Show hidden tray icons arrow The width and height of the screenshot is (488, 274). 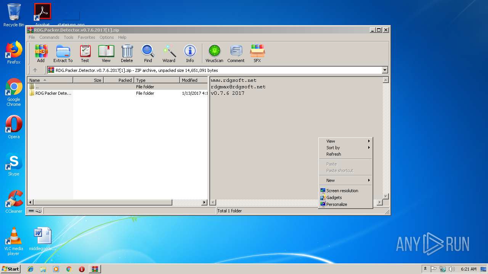click(425, 269)
